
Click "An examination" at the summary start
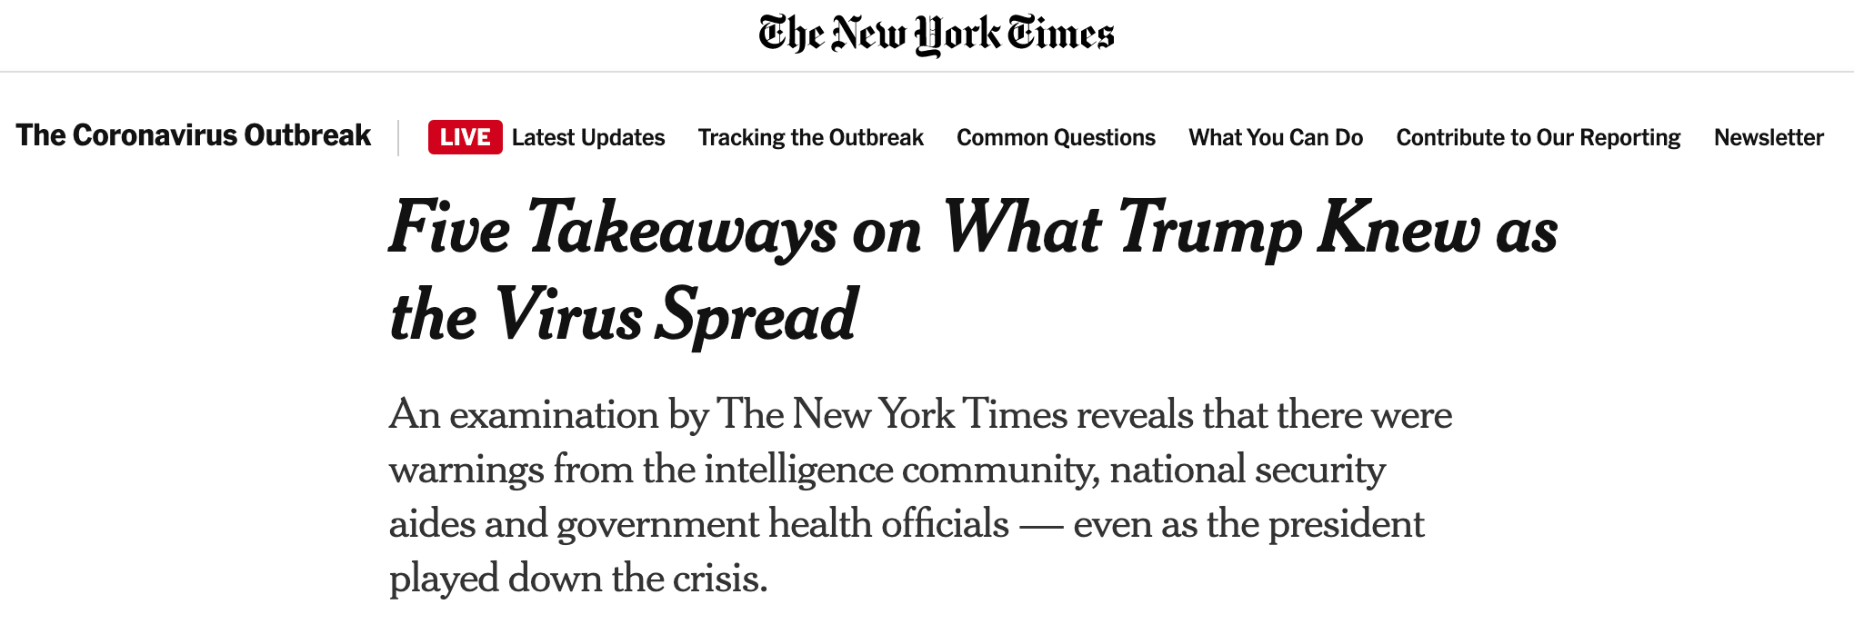pos(523,415)
